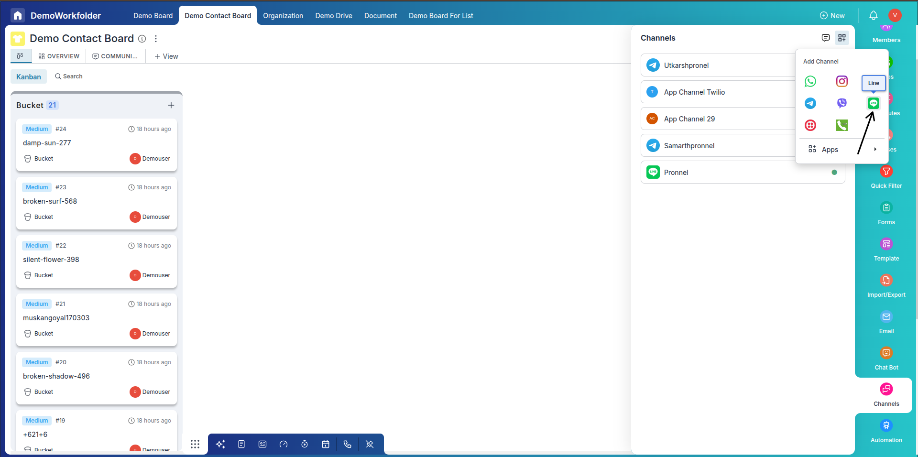
Task: Switch to the OVERVIEW view tab
Action: [59, 56]
